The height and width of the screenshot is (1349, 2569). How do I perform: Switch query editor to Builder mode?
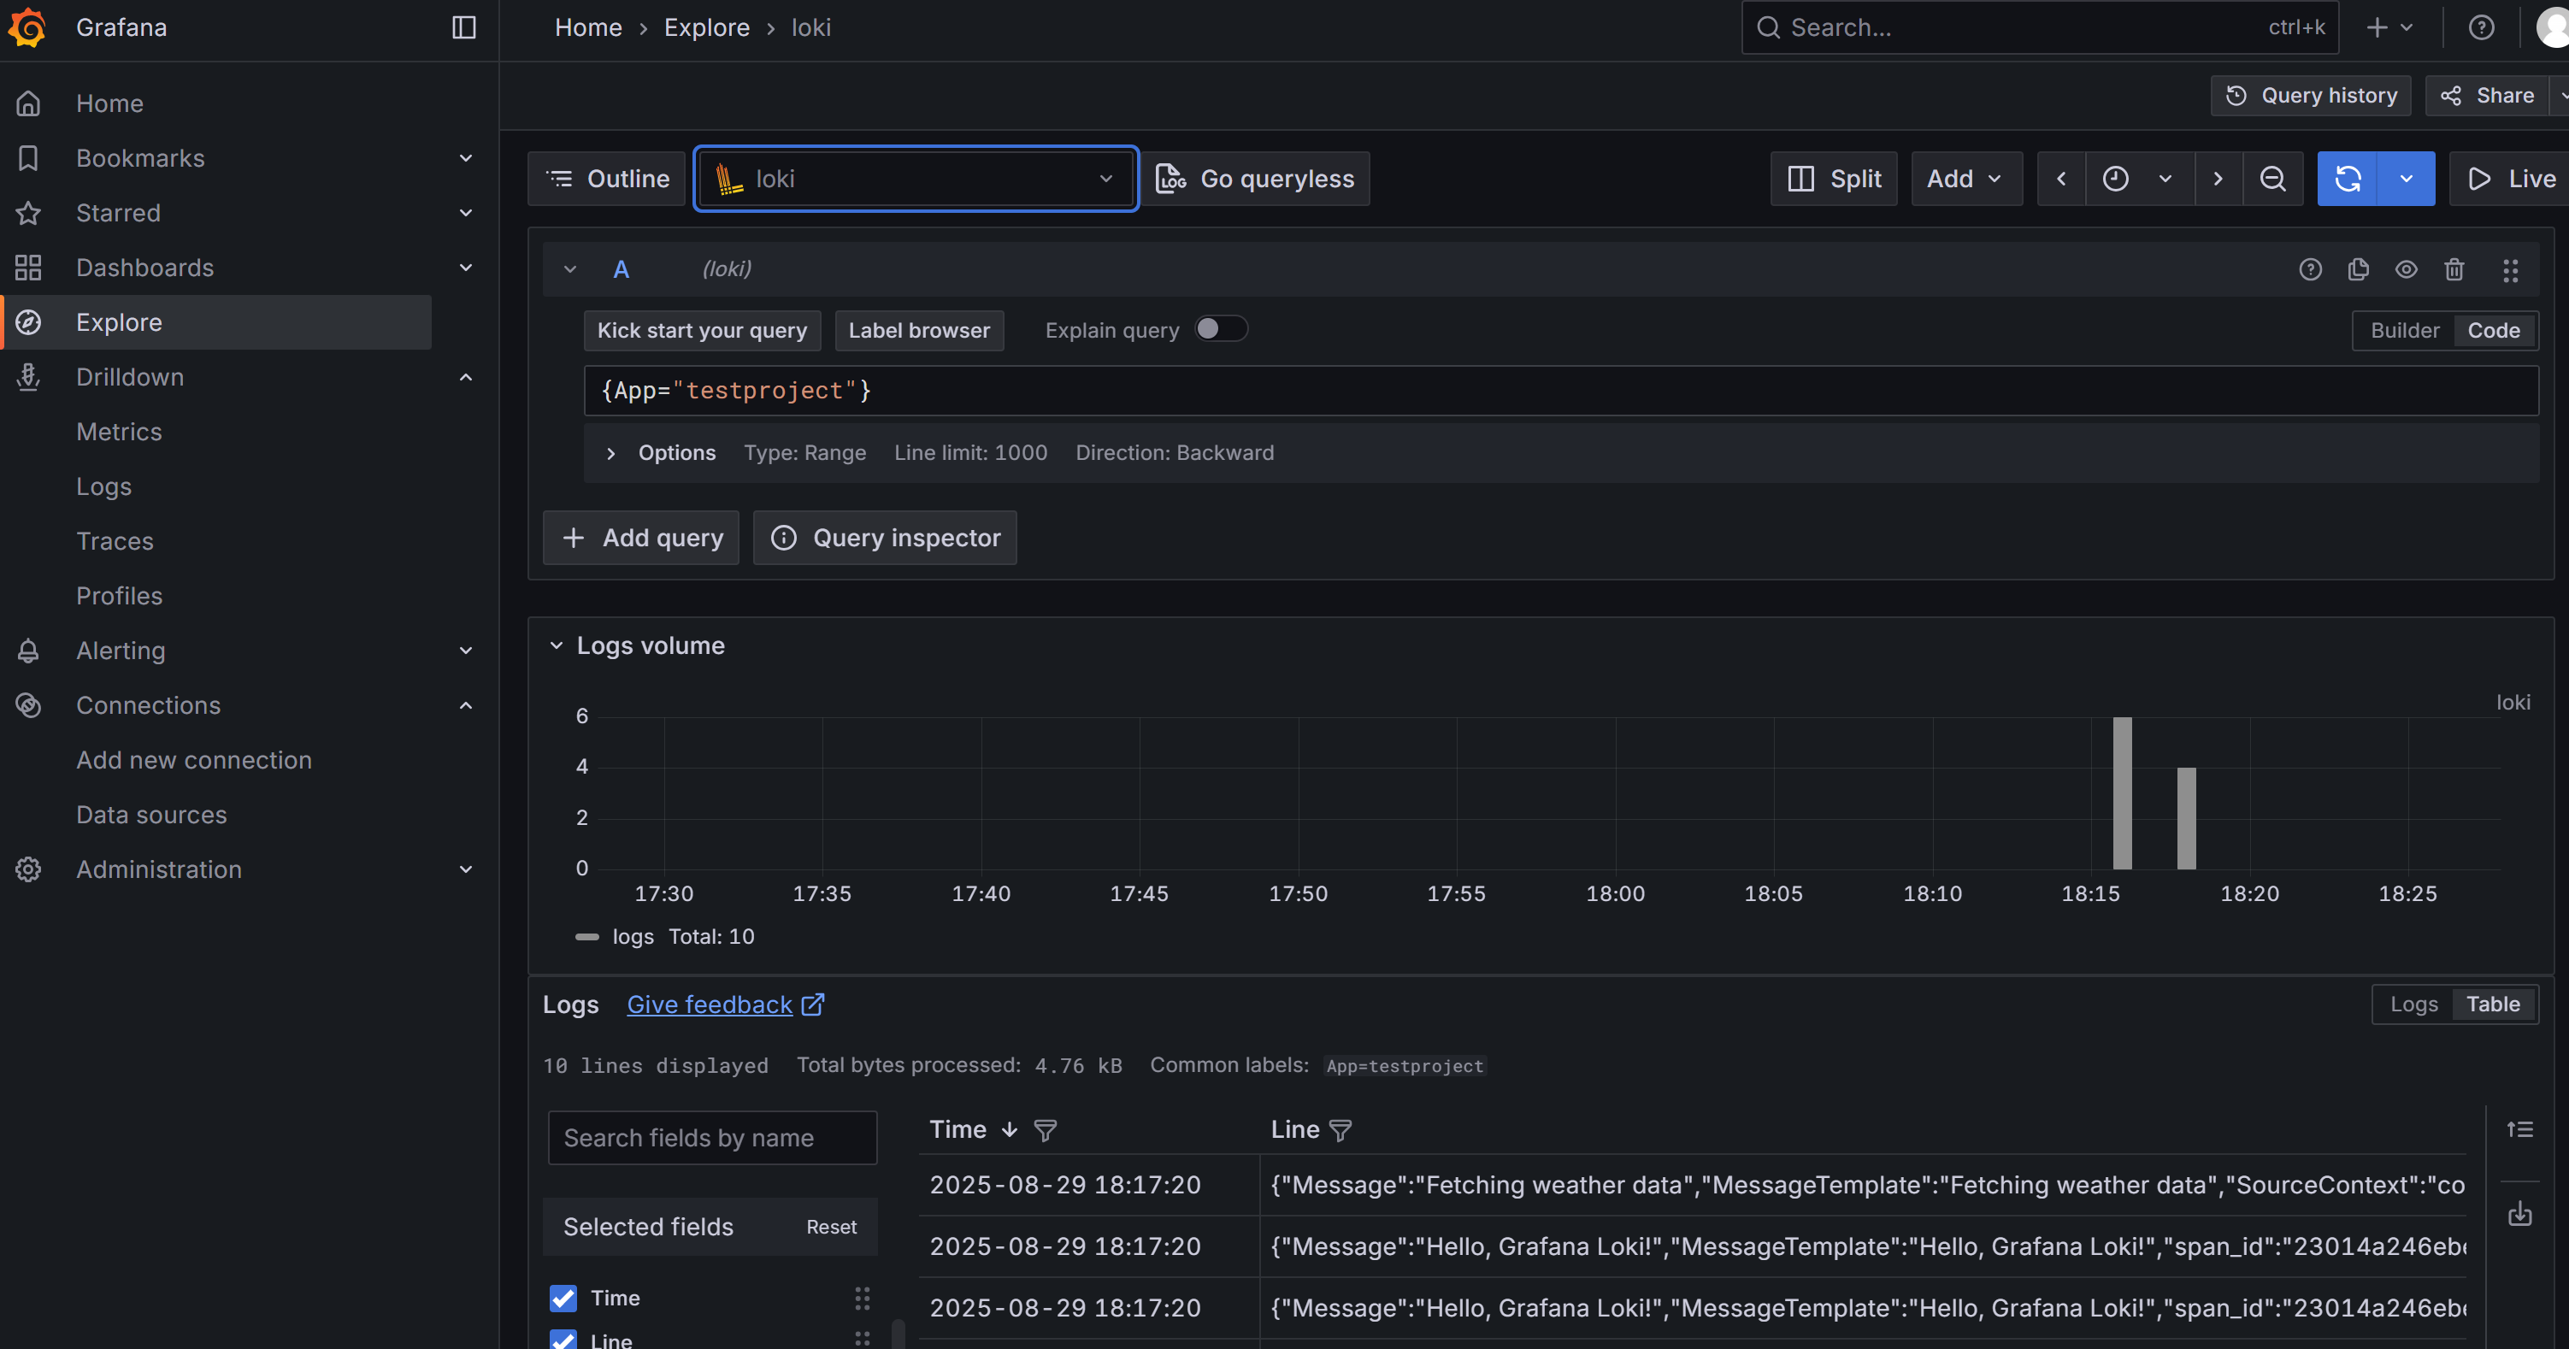pos(2405,330)
